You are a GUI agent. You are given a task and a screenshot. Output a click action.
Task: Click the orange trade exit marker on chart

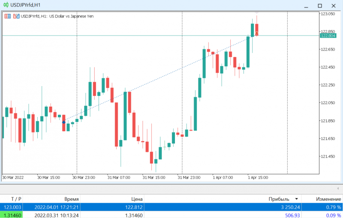coord(256,33)
